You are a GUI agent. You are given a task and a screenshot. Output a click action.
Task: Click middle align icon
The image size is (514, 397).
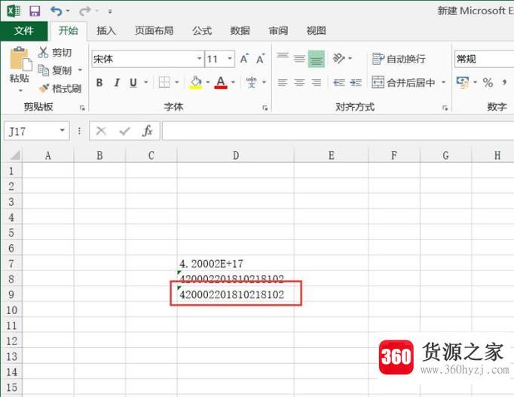click(299, 59)
